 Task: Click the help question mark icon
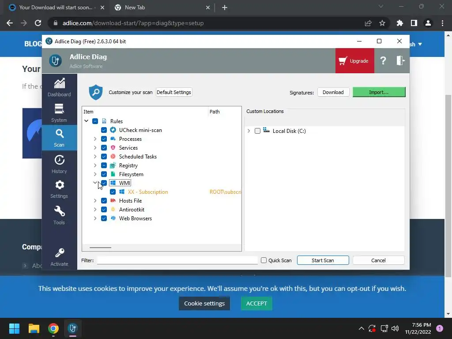coord(383,60)
